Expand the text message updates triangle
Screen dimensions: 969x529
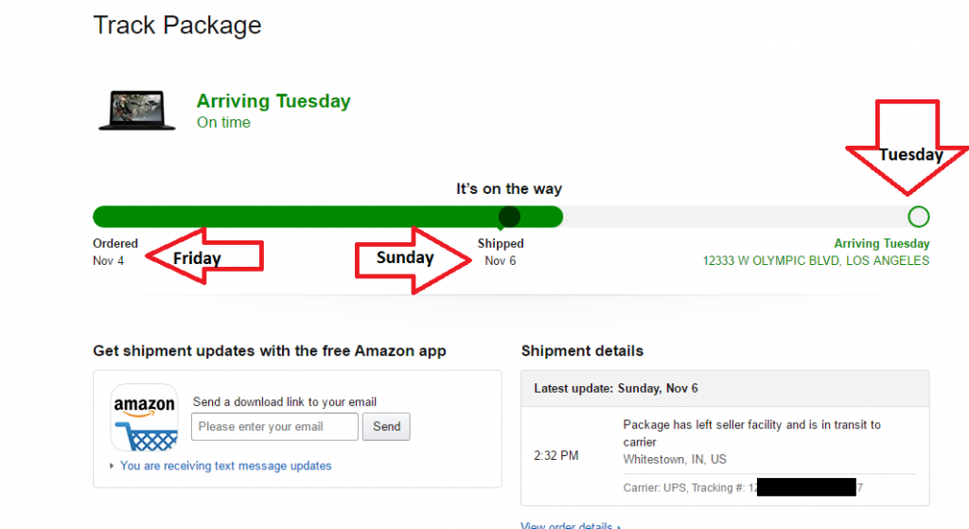click(112, 466)
